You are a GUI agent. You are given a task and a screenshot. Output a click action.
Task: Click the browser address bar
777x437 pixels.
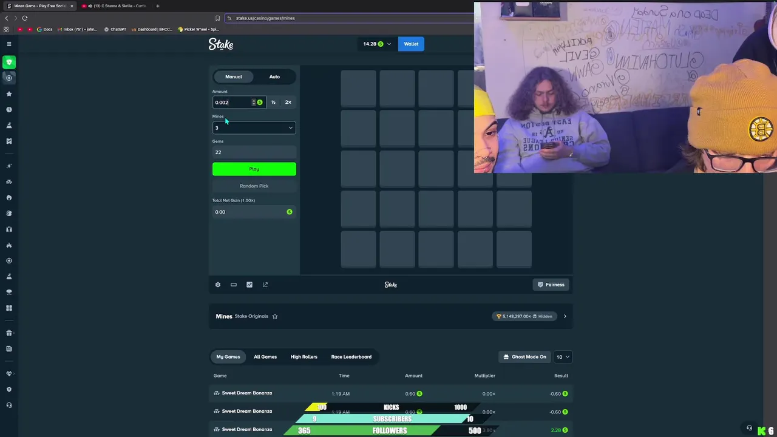(x=349, y=18)
